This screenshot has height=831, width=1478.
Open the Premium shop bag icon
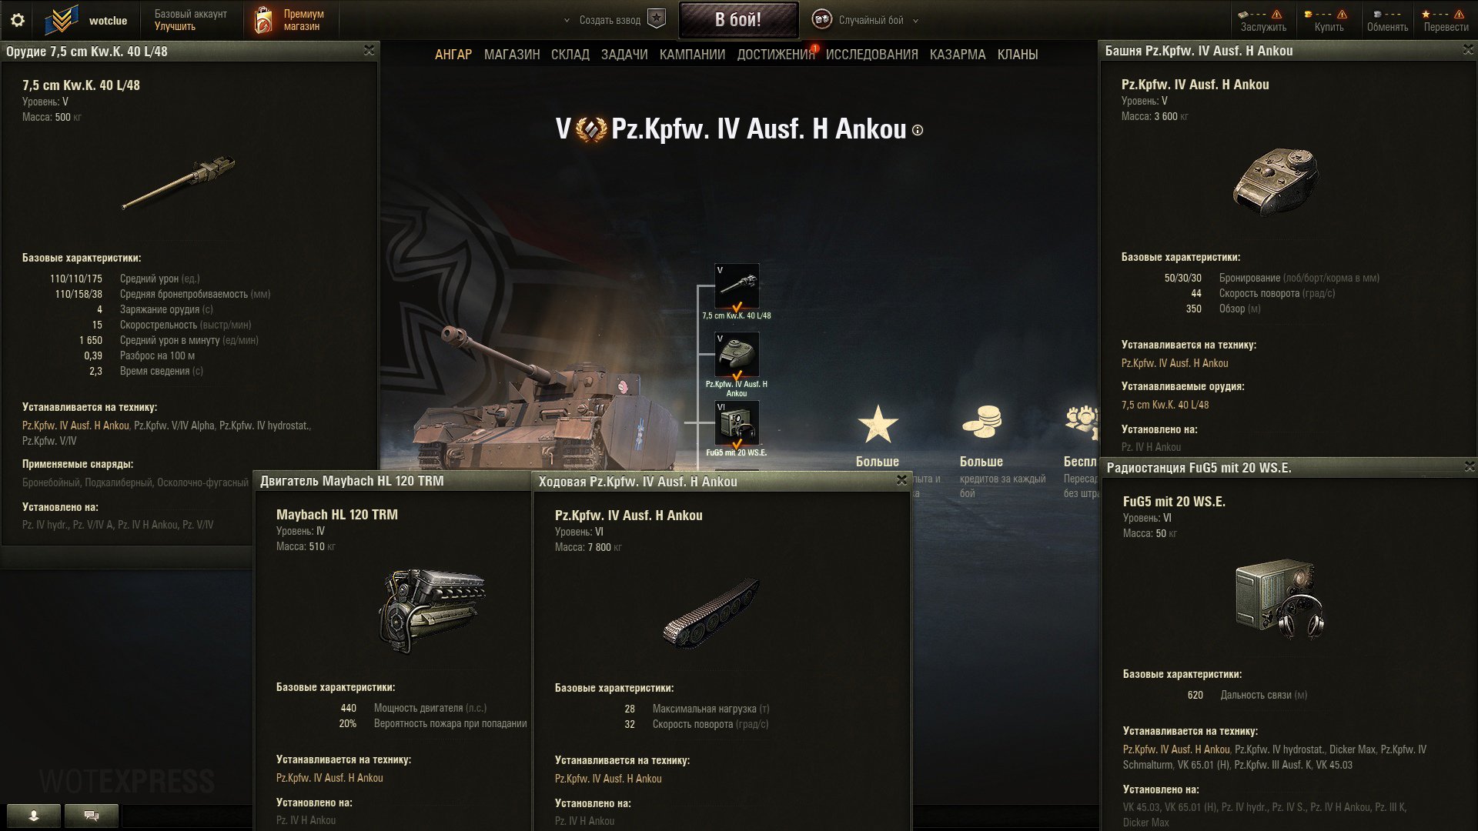pos(263,21)
